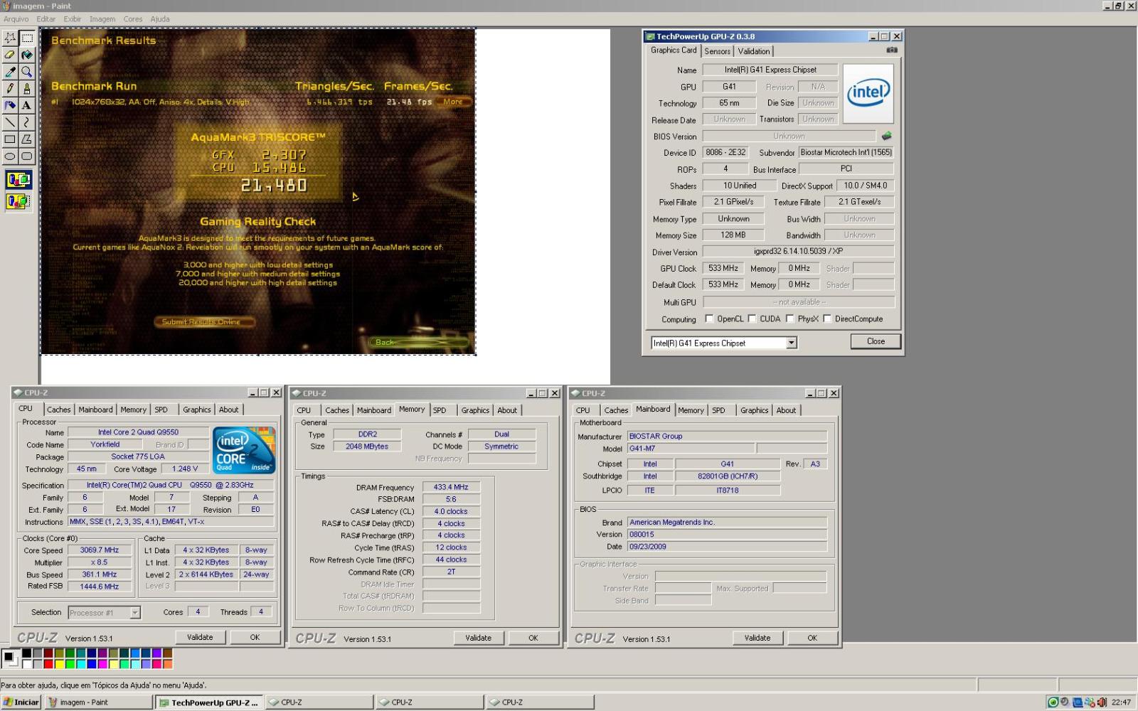Enable the PhysX checkbox

[789, 319]
